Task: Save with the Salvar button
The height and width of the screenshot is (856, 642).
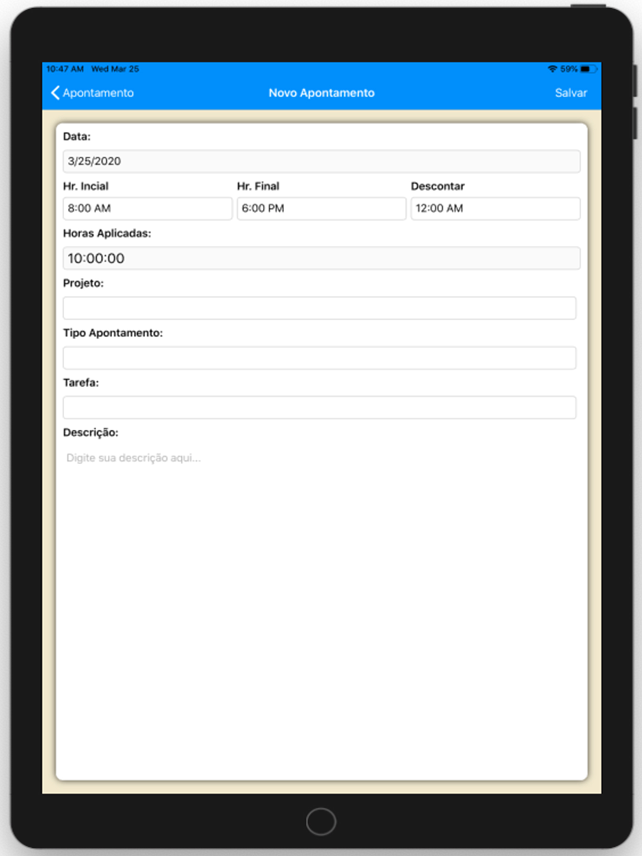Action: (x=571, y=93)
